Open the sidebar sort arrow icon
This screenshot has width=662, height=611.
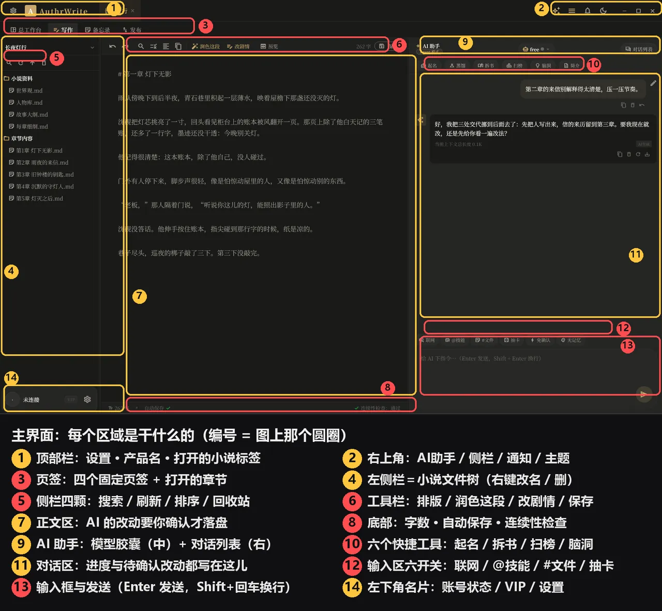click(32, 63)
